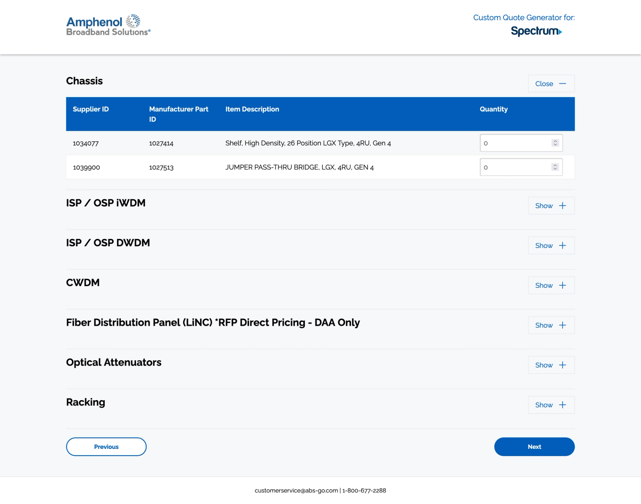Click the minus icon beside Chassis Close
Image resolution: width=641 pixels, height=504 pixels.
(x=563, y=83)
